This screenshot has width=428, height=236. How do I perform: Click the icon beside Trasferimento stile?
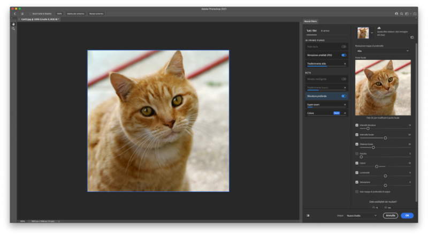coord(345,64)
